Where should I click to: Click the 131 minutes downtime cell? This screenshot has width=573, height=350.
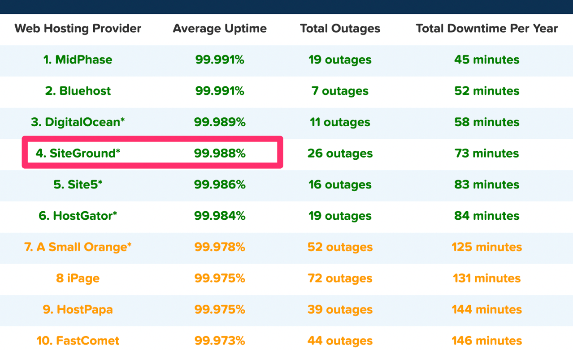487,278
